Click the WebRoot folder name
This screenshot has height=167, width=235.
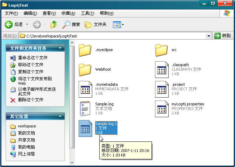coord(103,69)
